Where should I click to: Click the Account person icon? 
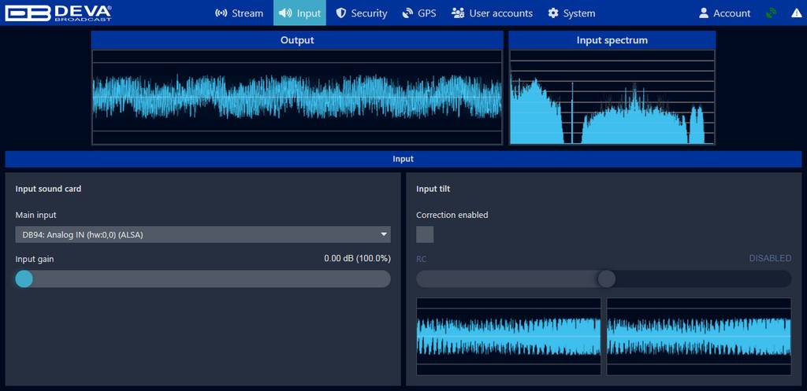point(704,13)
